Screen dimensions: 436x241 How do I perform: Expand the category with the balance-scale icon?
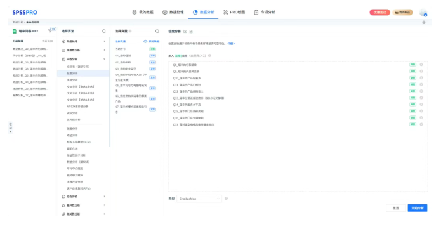(x=83, y=205)
